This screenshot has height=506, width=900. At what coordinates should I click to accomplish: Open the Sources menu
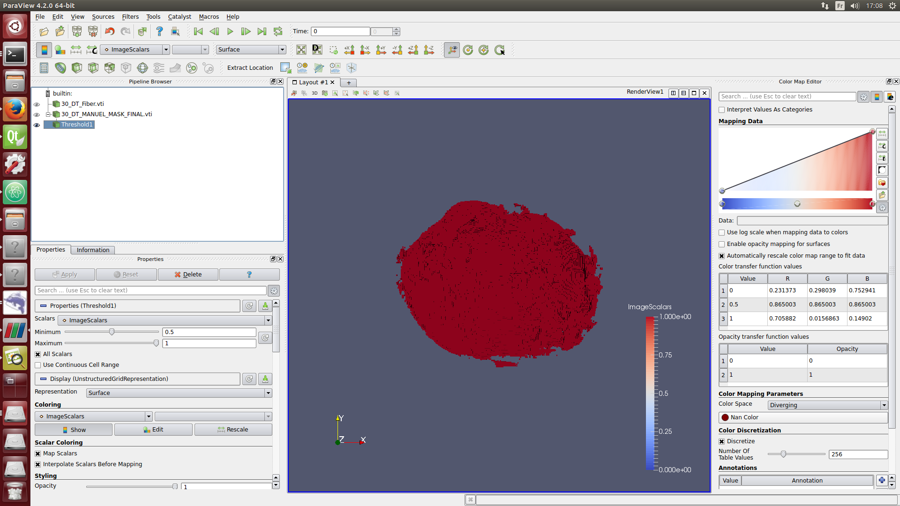click(103, 16)
